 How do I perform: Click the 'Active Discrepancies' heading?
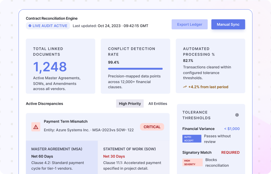[x=44, y=103]
